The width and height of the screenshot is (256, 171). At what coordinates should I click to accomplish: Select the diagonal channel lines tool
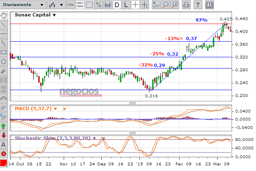click(x=4, y=108)
